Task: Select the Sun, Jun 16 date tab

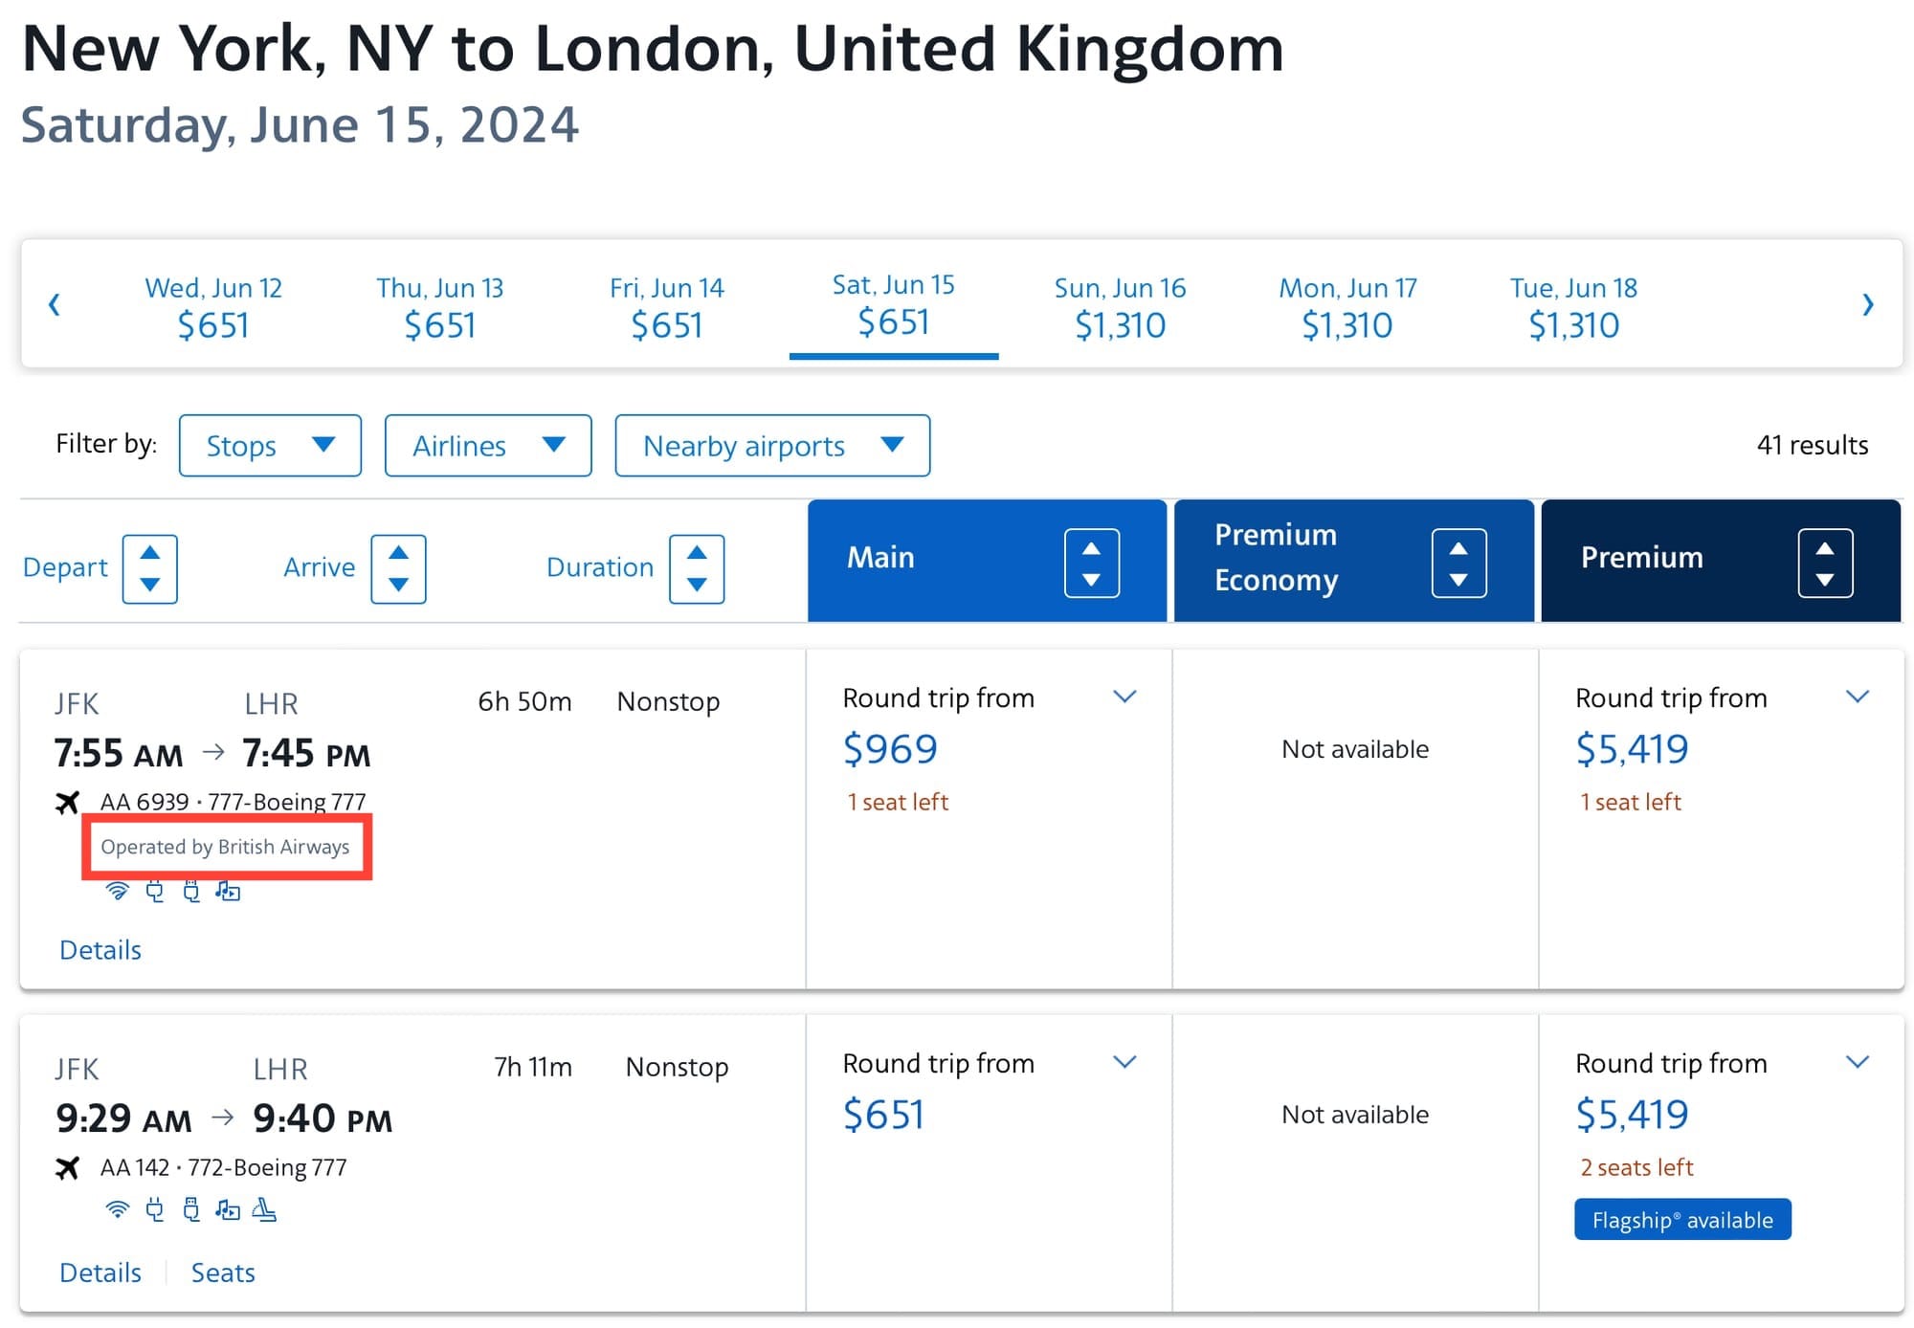Action: (x=1120, y=307)
